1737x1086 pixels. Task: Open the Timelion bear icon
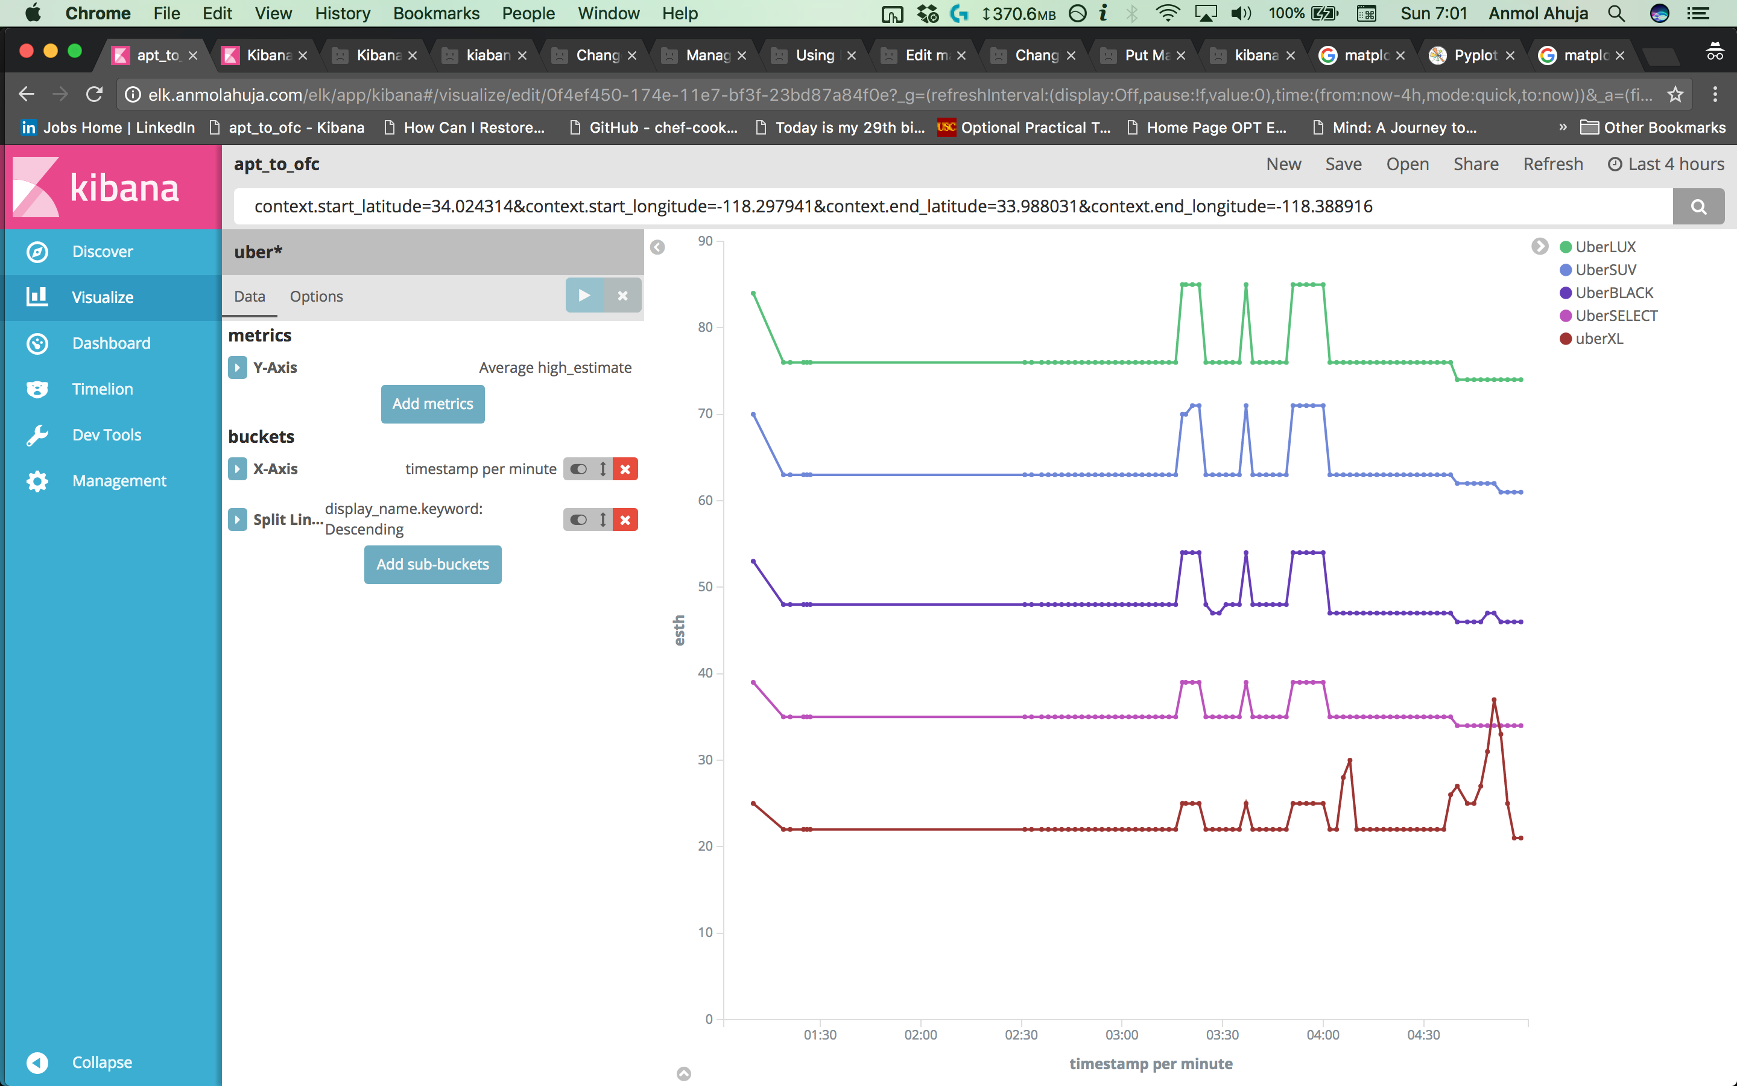pos(37,389)
